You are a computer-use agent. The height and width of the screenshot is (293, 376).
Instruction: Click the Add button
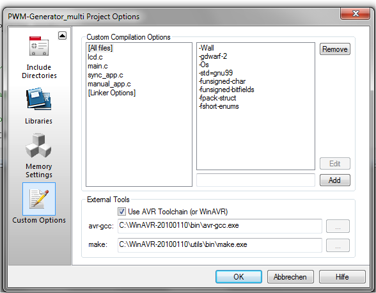335,180
